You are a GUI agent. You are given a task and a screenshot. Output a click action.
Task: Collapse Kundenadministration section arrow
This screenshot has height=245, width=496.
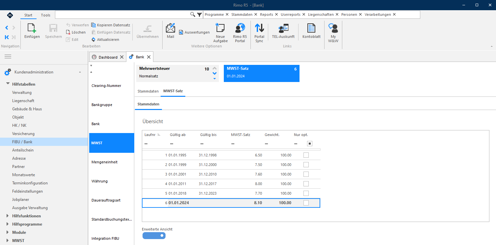coord(80,72)
